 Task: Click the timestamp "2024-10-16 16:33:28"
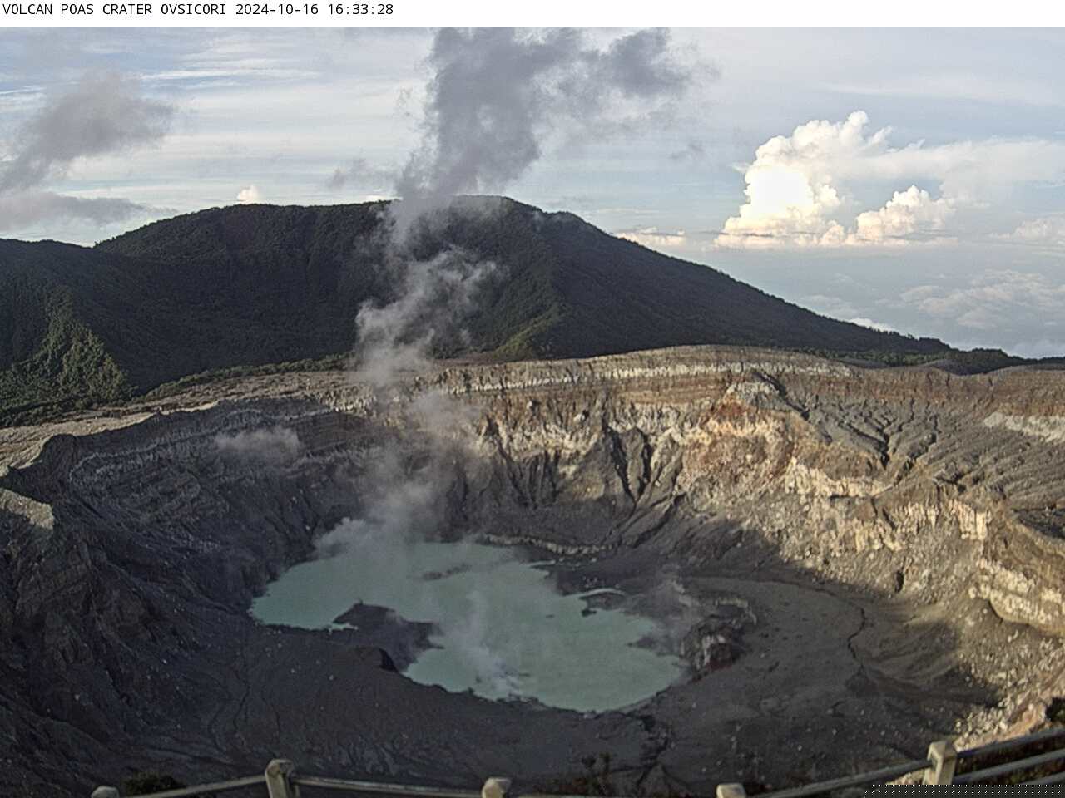coord(315,10)
